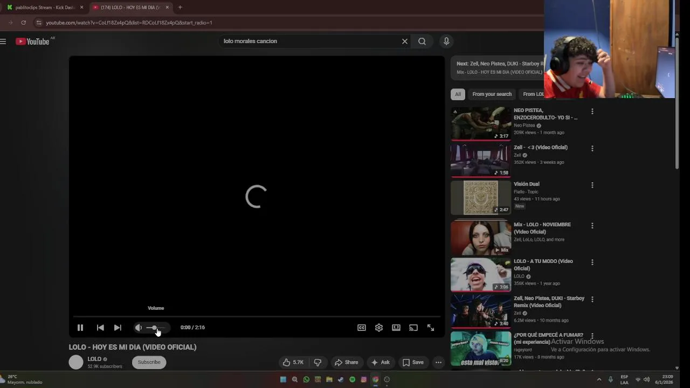The width and height of the screenshot is (690, 388).
Task: Open the Windows Start menu
Action: (283, 379)
